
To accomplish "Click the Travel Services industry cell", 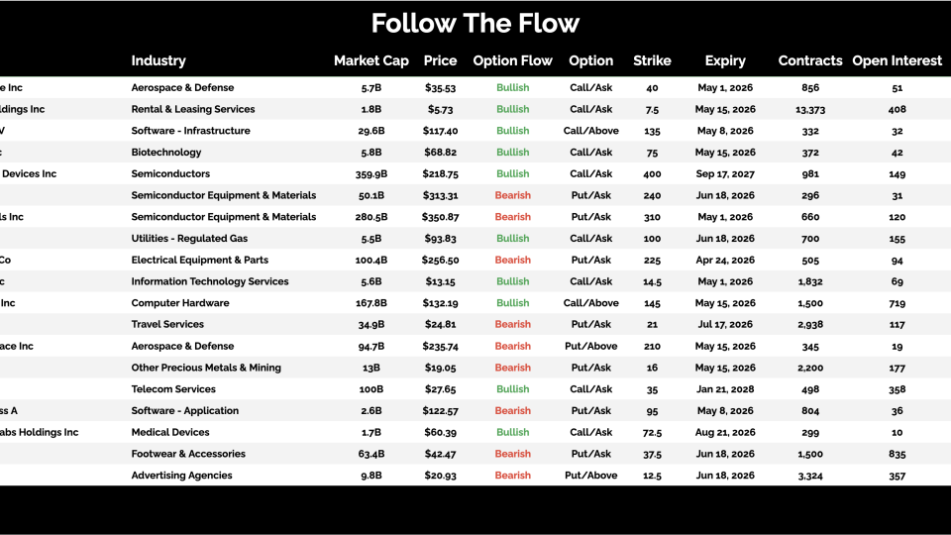I will [x=167, y=324].
